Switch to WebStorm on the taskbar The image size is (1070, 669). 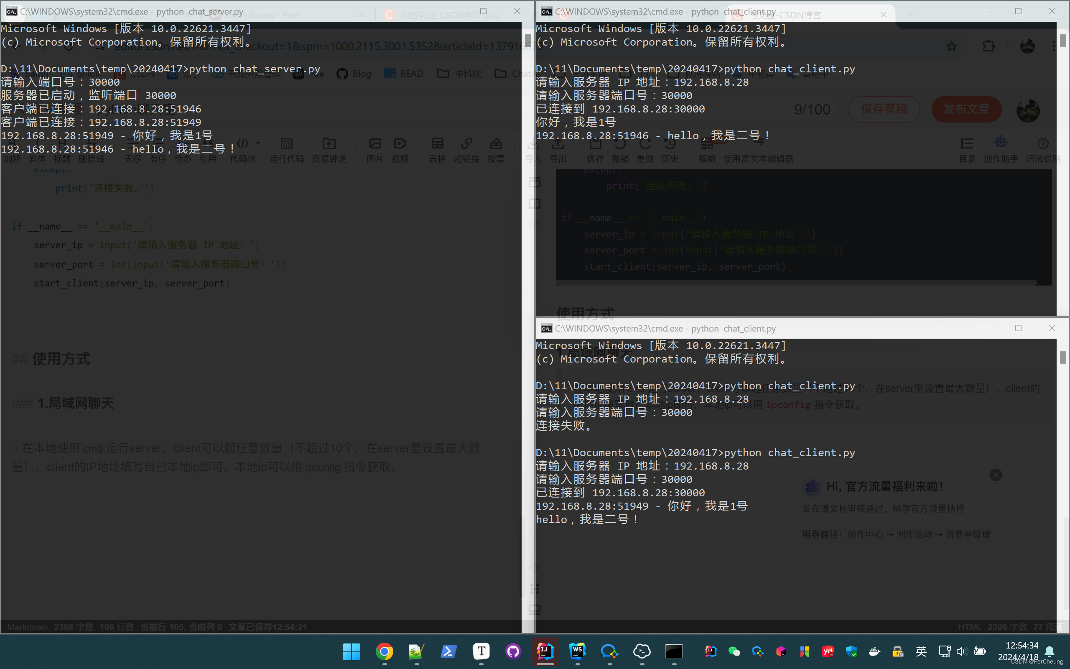click(578, 651)
